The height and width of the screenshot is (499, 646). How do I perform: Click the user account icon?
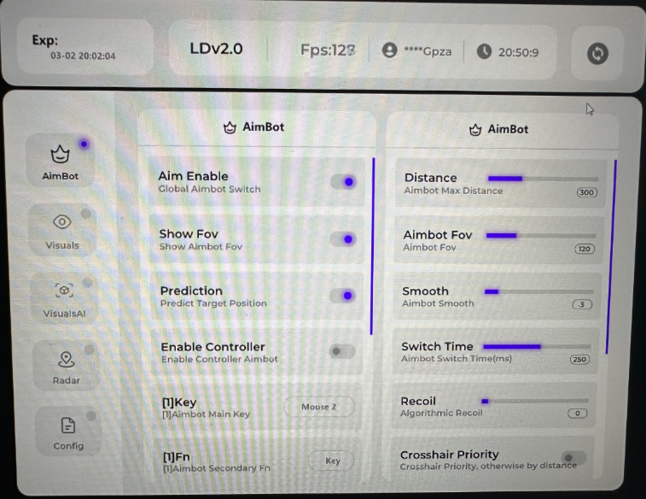(x=390, y=50)
